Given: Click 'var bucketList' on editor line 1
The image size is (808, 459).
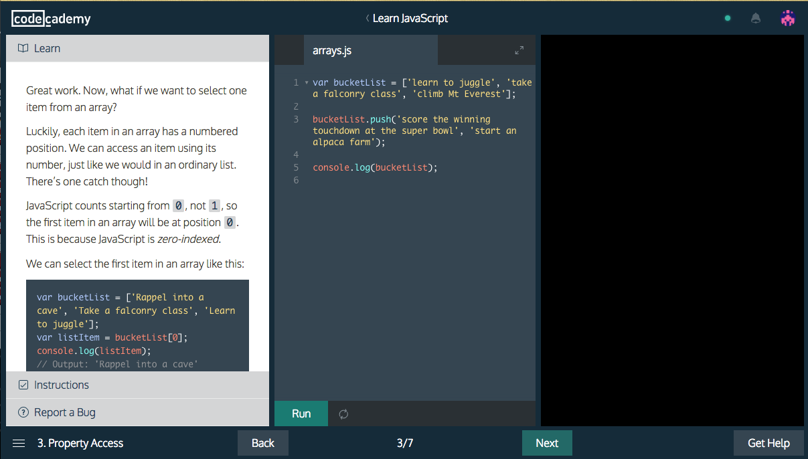Looking at the screenshot, I should pos(349,82).
